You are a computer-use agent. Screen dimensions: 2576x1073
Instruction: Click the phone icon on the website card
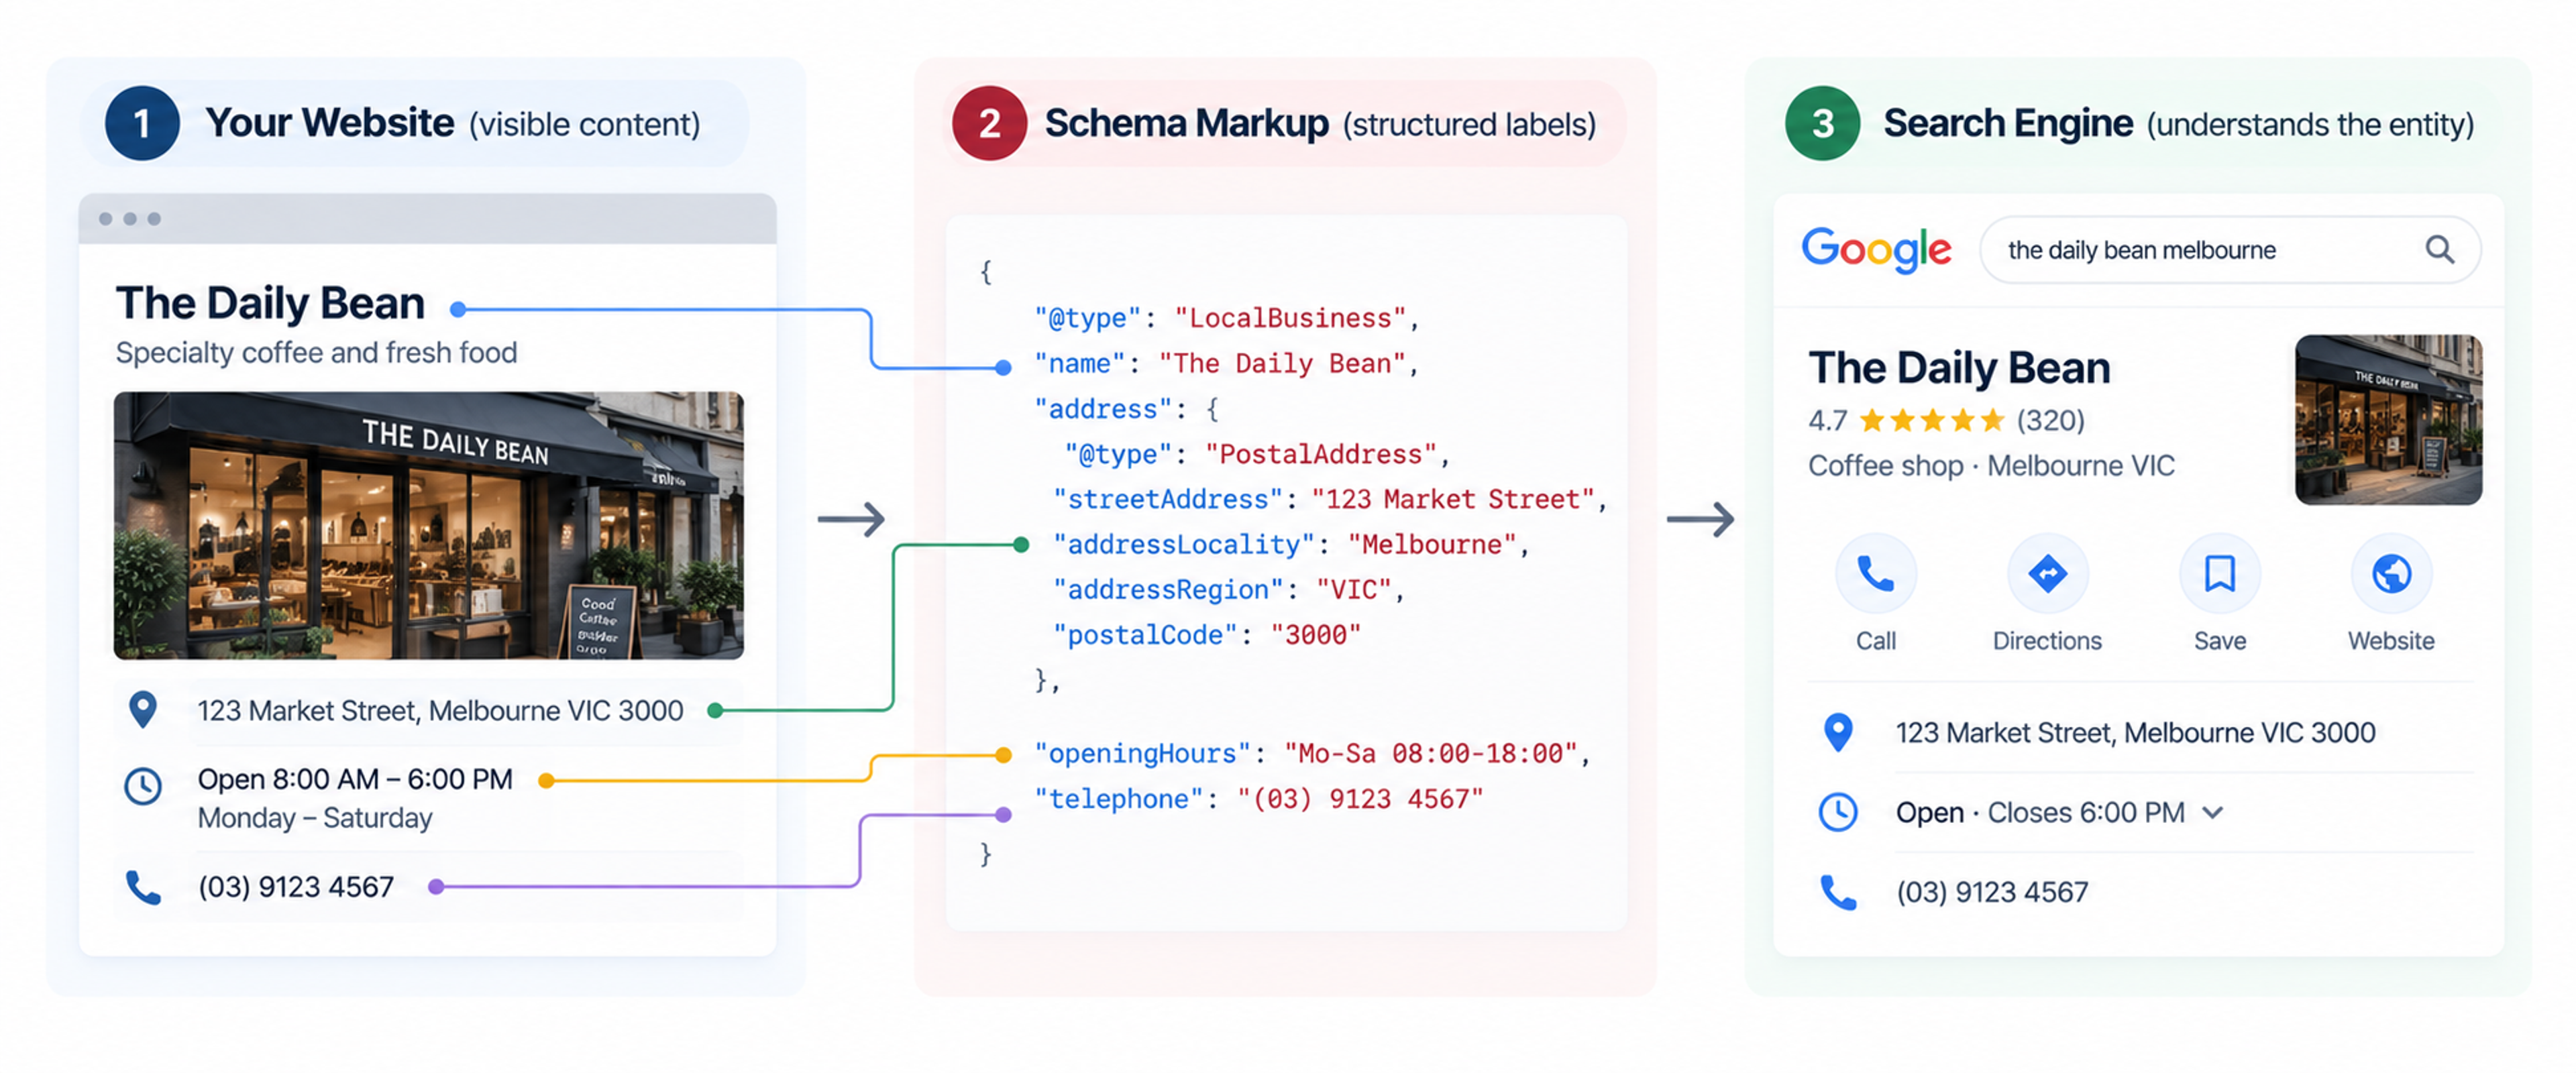tap(143, 887)
